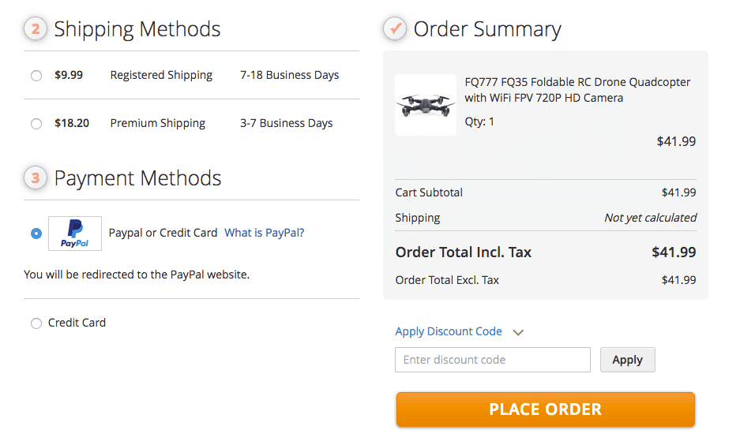The image size is (740, 441).
Task: Focus the Enter discount code field
Action: [493, 360]
